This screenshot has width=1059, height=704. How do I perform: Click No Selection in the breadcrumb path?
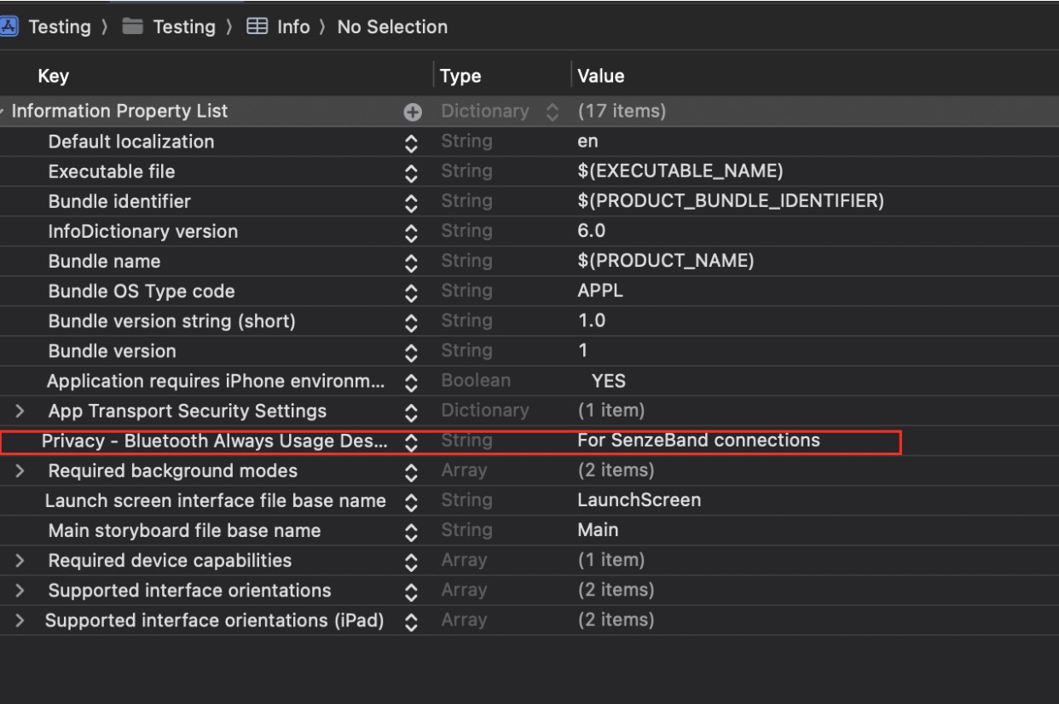point(392,26)
